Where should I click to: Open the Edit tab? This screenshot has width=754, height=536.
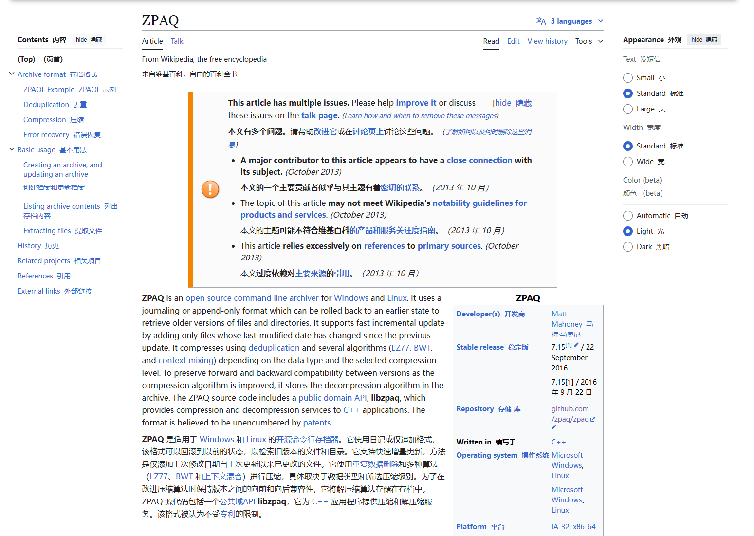point(513,41)
